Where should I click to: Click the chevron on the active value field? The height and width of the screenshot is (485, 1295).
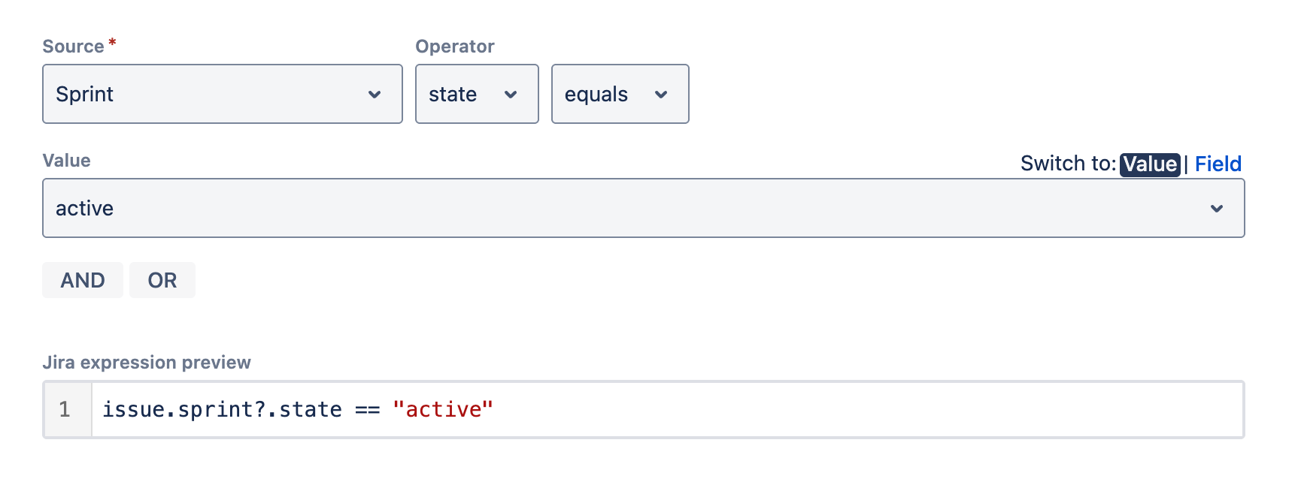coord(1217,209)
